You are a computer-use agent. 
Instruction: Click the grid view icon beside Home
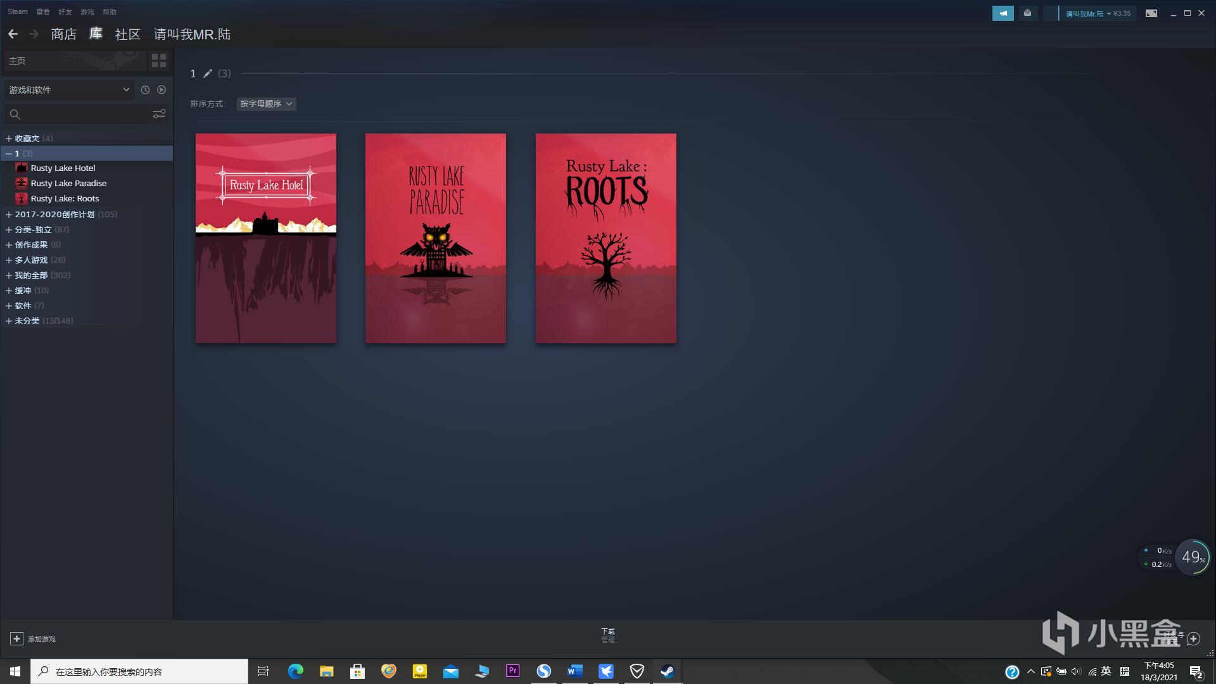[159, 61]
